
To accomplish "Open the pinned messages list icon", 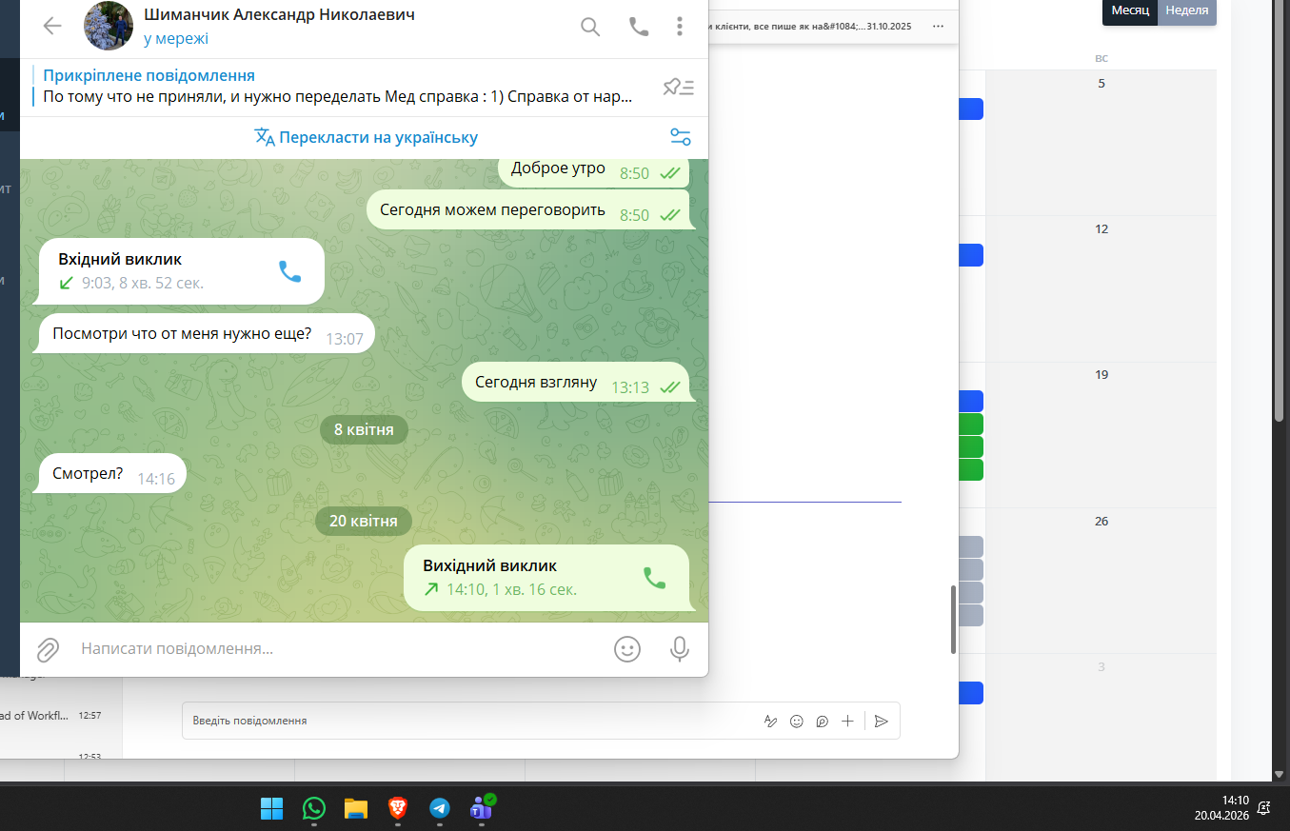I will coord(679,88).
